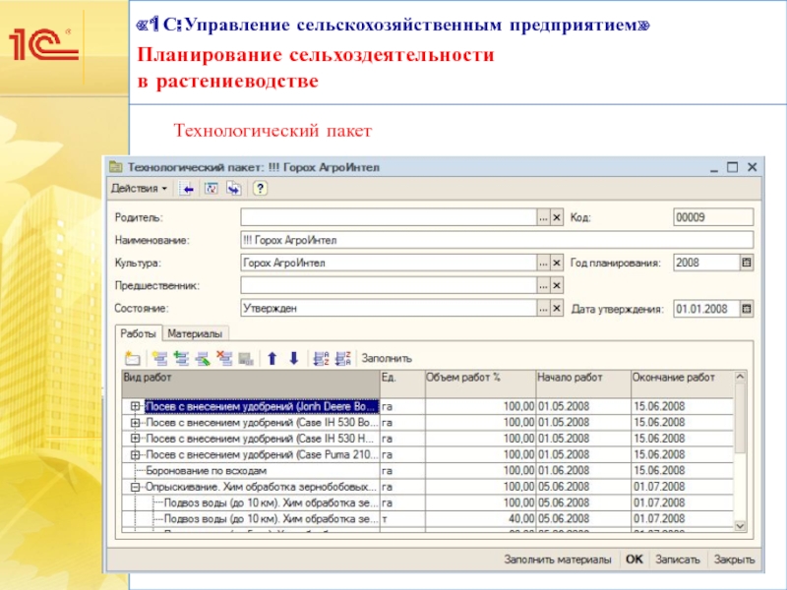The width and height of the screenshot is (787, 590).
Task: Click the help question mark icon
Action: coord(261,187)
